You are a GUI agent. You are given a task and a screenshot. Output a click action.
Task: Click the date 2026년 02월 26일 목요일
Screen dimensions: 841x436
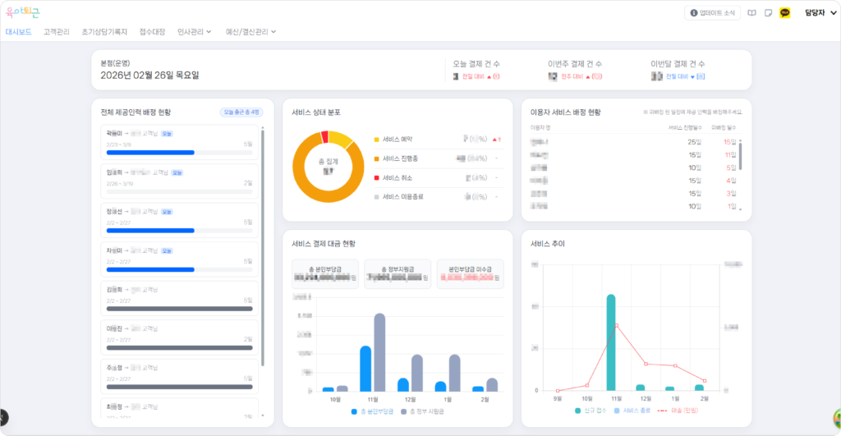point(149,75)
